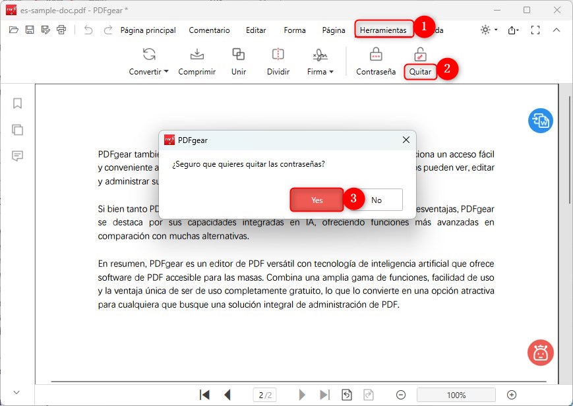This screenshot has width=573, height=406.
Task: Click the vertical scrollbar thumb
Action: tap(570, 150)
